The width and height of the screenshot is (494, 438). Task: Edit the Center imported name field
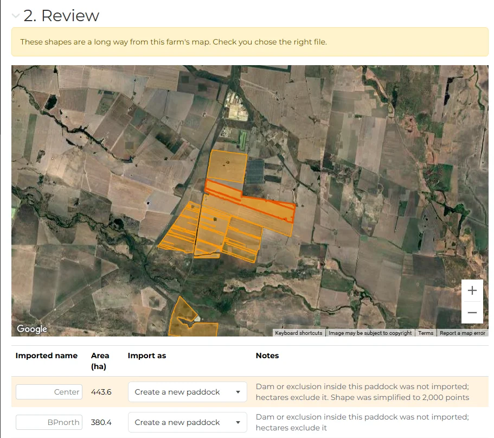click(x=49, y=392)
